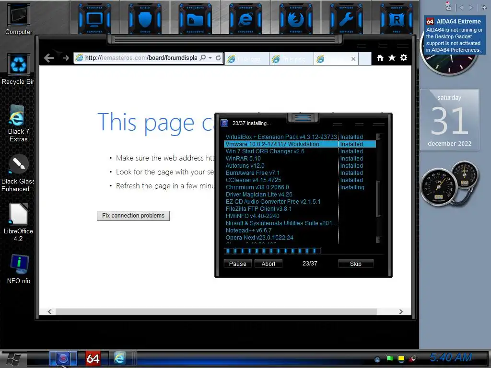Select the installer taskbar button
Image resolution: width=491 pixels, height=368 pixels.
(63, 358)
